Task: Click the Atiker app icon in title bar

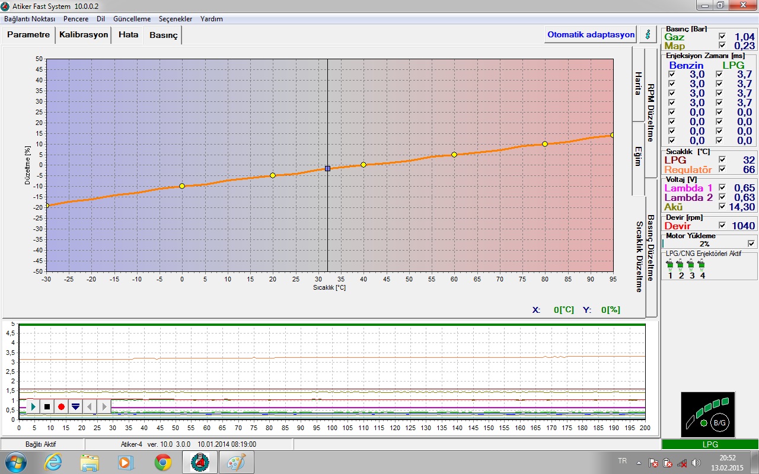Action: click(x=5, y=5)
